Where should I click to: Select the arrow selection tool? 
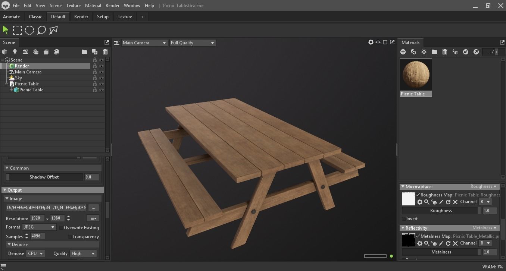(x=5, y=30)
